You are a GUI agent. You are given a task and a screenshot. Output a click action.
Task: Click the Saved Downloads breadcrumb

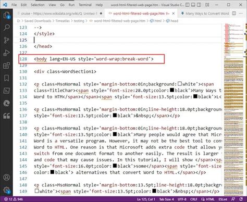point(38,21)
